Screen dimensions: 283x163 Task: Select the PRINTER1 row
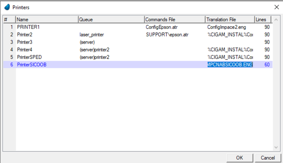coord(28,27)
